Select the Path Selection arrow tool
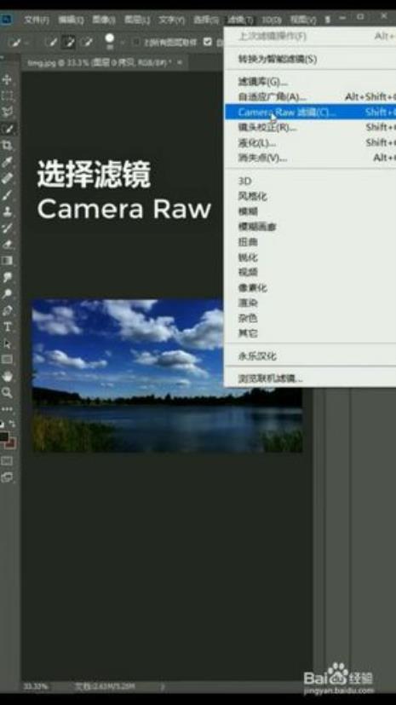This screenshot has height=705, width=396. 7,344
